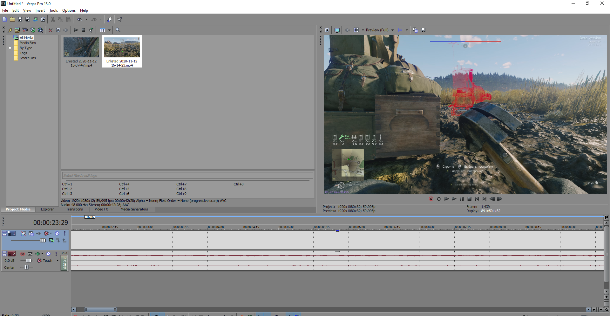The width and height of the screenshot is (610, 316).
Task: Arm audio track 2 for recording
Action: click(23, 254)
